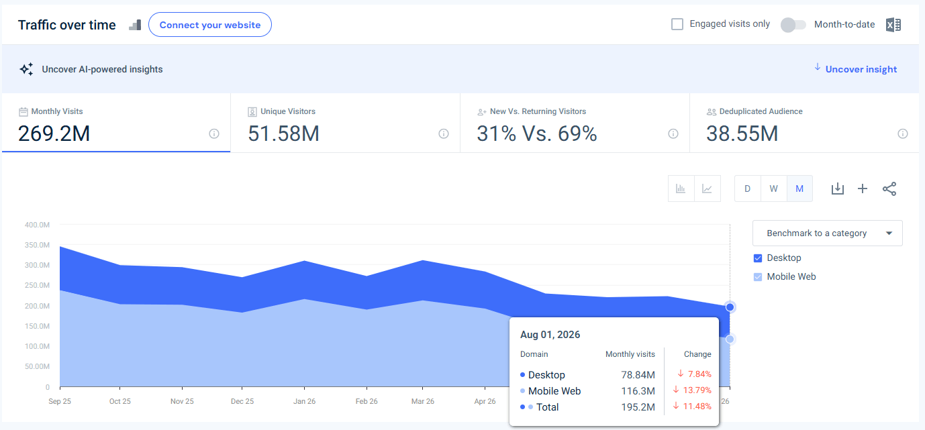Switch granularity to Weekly (W)

pyautogui.click(x=773, y=189)
